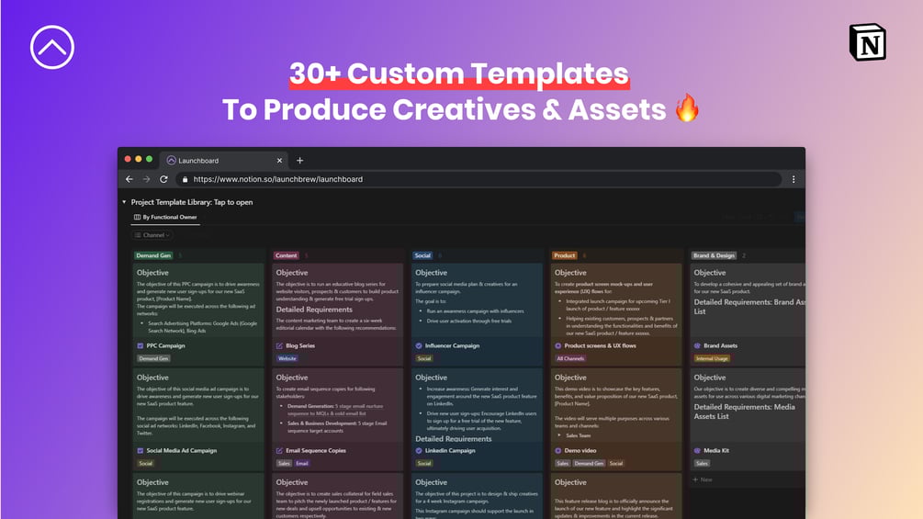Screen dimensions: 923x519
Task: Click the Social tag under LinkedIn Campaign
Action: tap(423, 463)
